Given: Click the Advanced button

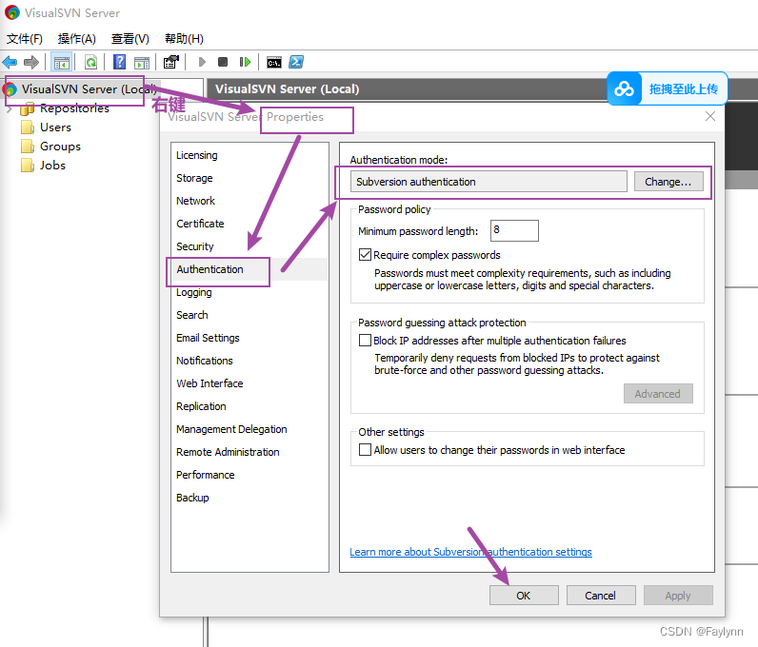Looking at the screenshot, I should pos(658,394).
